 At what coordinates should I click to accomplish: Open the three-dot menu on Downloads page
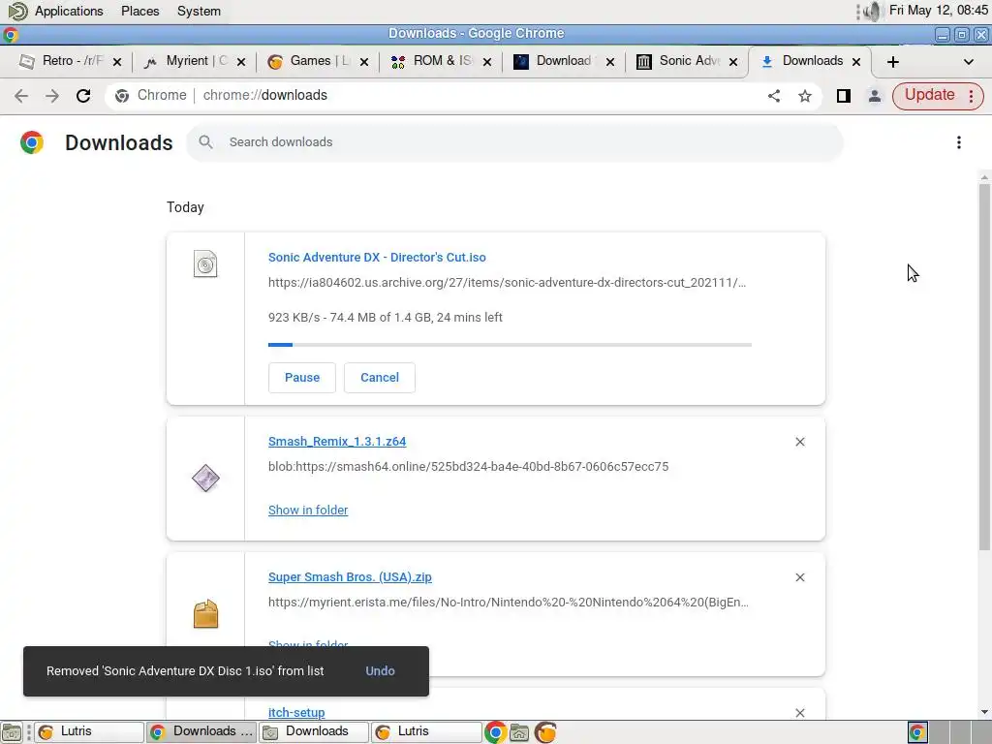(x=959, y=142)
